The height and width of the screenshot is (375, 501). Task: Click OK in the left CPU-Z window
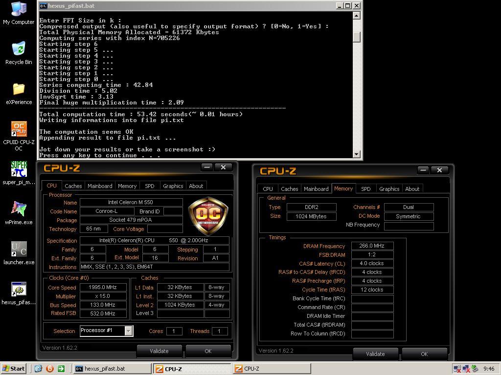click(x=208, y=351)
